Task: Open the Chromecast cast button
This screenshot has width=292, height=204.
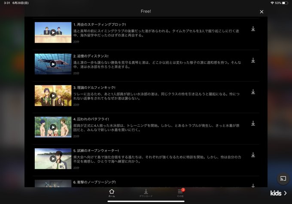Action: (x=283, y=179)
